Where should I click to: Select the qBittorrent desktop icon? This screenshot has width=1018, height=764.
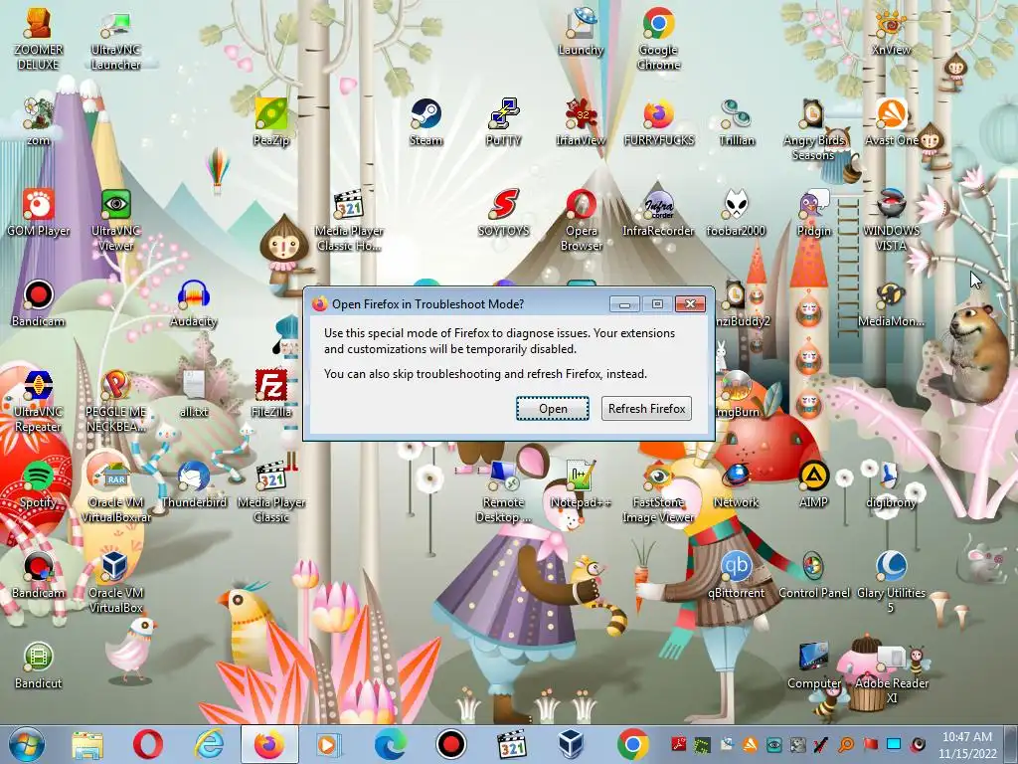tap(737, 574)
